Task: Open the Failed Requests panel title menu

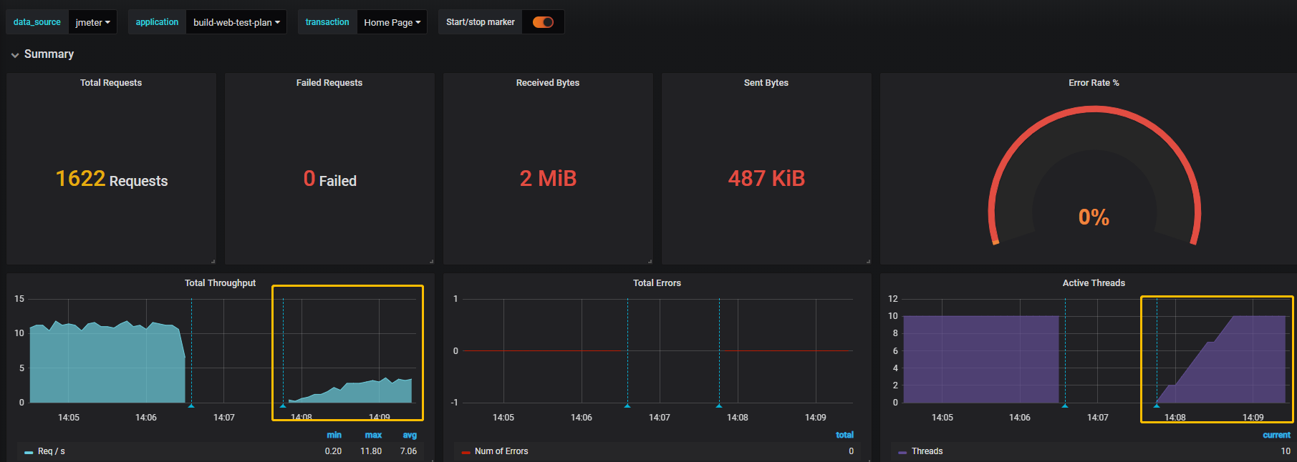Action: [329, 83]
